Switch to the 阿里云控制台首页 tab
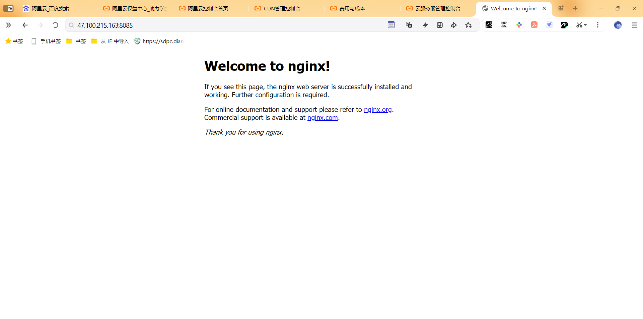This screenshot has width=643, height=319. pyautogui.click(x=211, y=8)
